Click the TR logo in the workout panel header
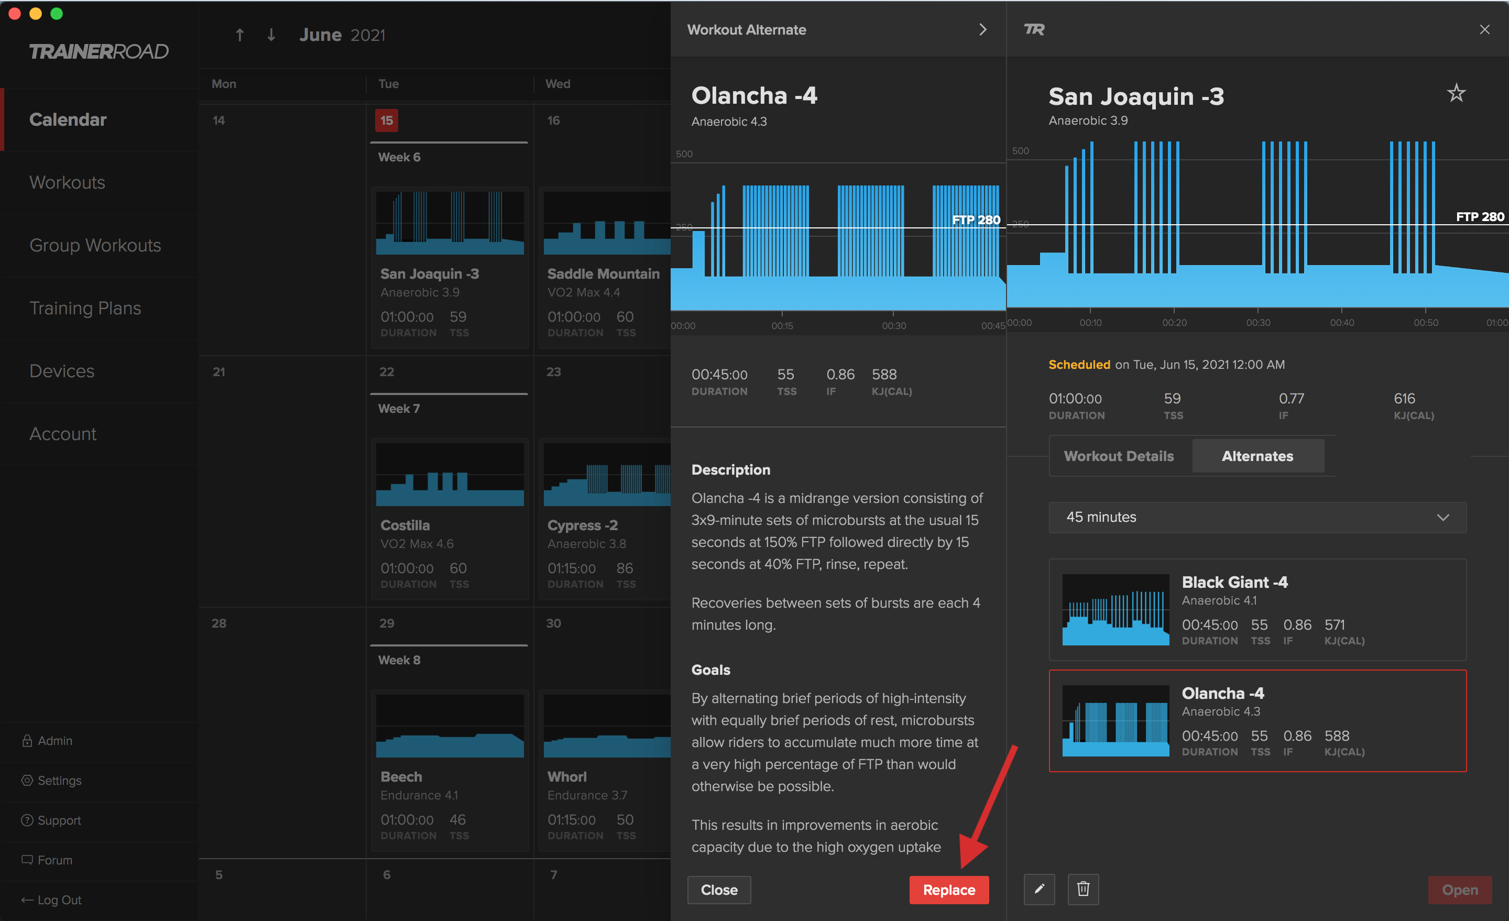The width and height of the screenshot is (1509, 921). (1034, 29)
